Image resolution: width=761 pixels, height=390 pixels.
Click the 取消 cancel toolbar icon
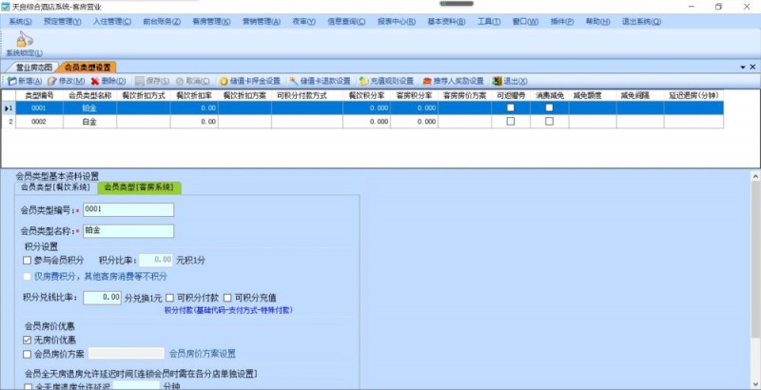tap(180, 81)
